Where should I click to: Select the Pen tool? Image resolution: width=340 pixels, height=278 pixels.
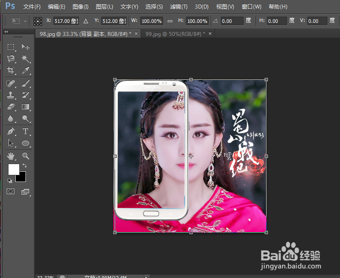(11, 131)
